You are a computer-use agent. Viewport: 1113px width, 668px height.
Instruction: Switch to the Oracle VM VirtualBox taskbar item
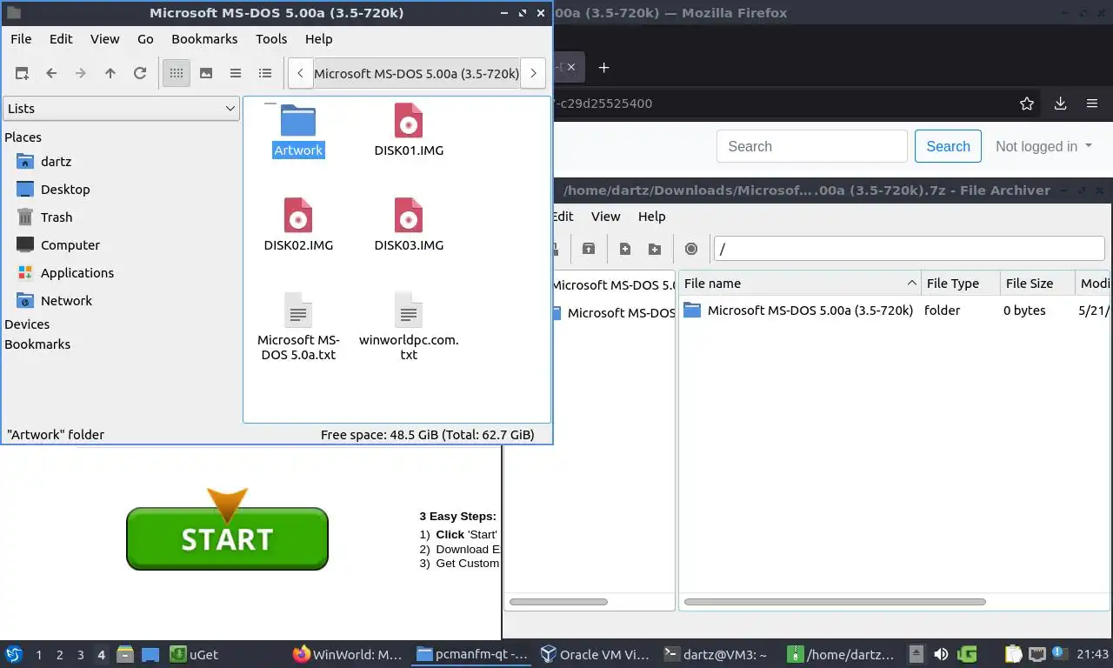tap(594, 655)
